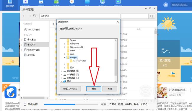192x111 pixels.
Task: Click the 本地磁盘 (E:) drive icon
Action: 65,74
